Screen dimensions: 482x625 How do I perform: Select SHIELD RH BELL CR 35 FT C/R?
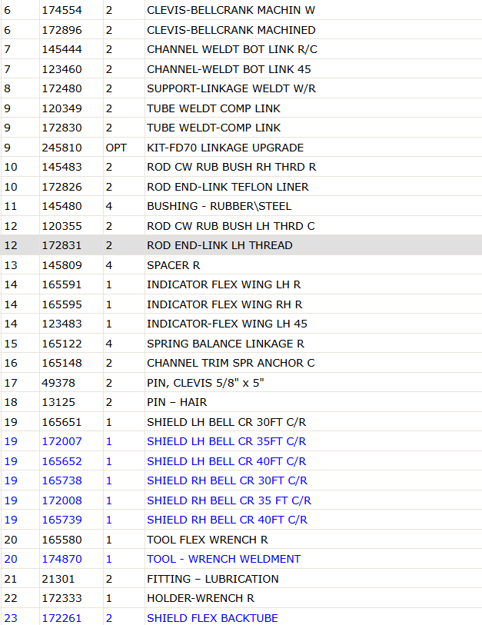point(229,500)
